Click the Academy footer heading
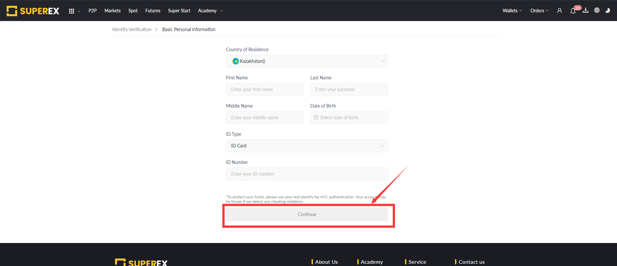The image size is (617, 266). point(372,262)
